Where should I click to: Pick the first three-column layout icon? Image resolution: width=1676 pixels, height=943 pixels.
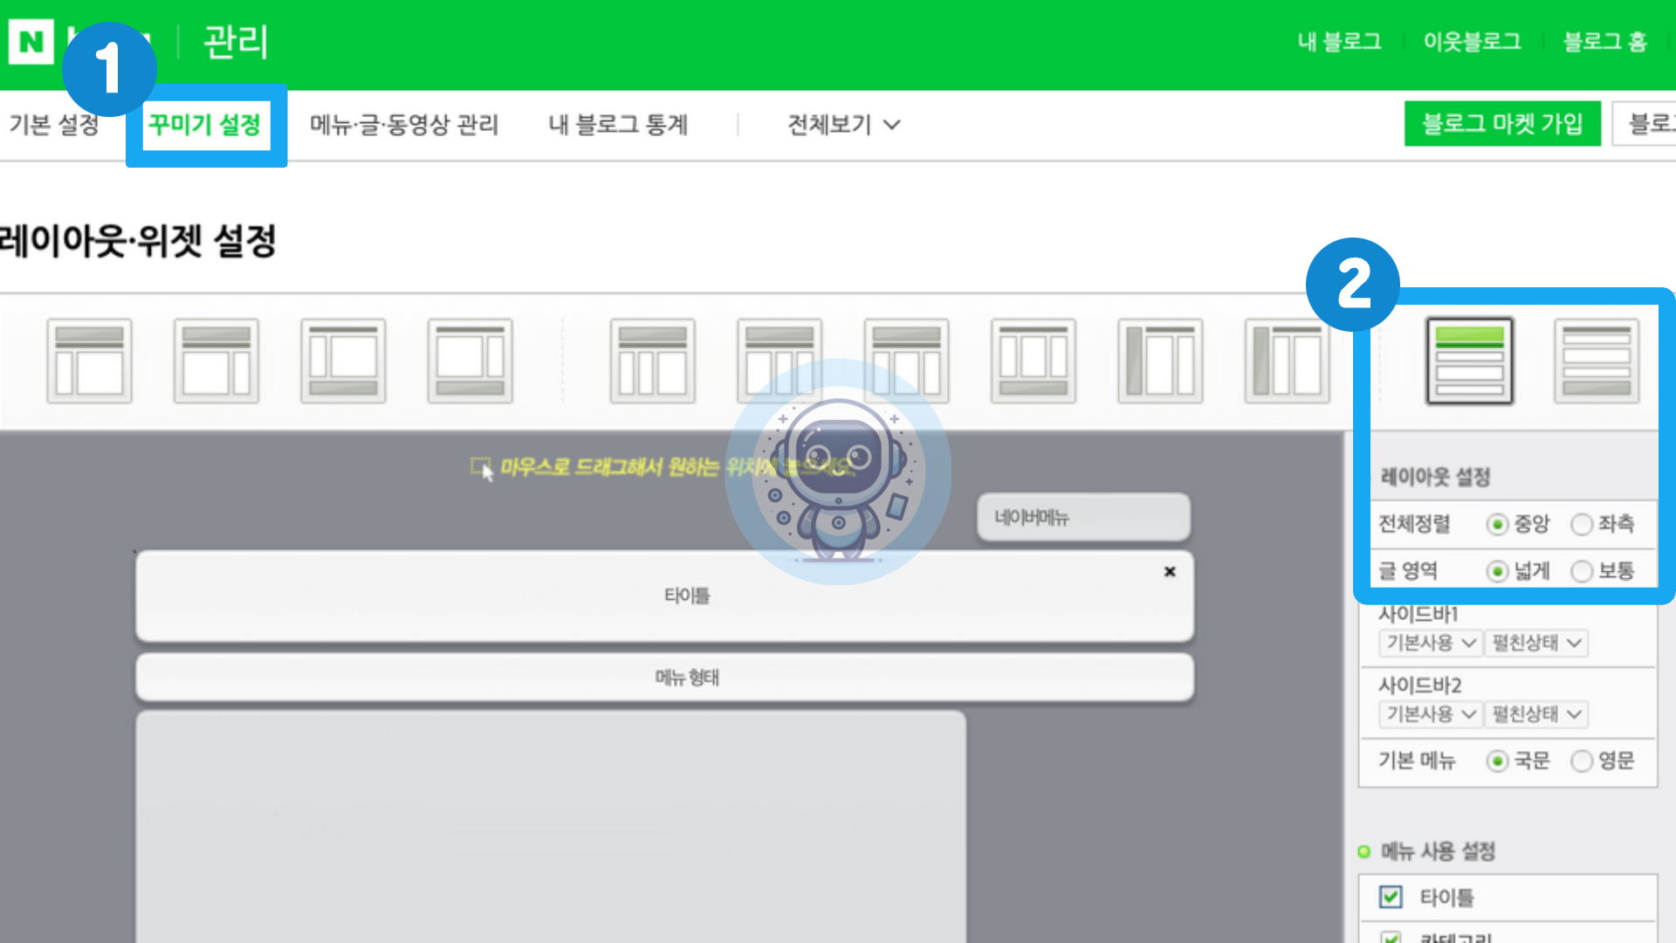click(x=652, y=361)
